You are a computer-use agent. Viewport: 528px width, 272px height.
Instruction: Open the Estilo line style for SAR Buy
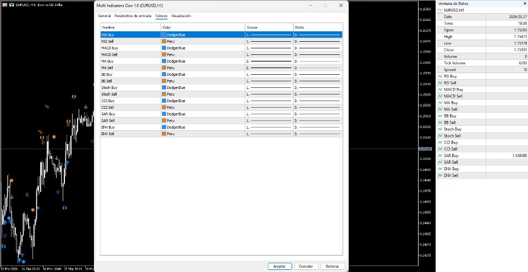pyautogui.click(x=317, y=114)
